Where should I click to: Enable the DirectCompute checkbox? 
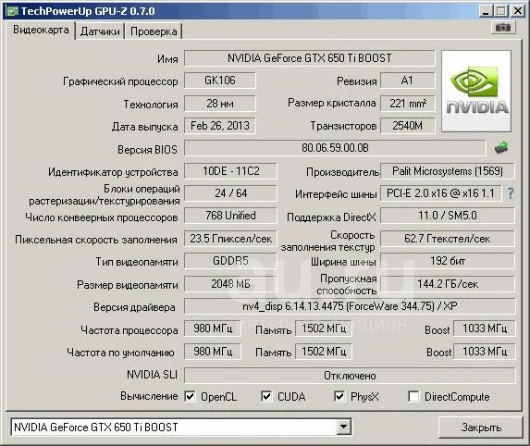tap(413, 396)
